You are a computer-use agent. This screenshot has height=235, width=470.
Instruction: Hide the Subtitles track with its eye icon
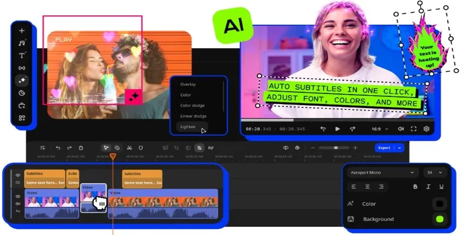click(x=18, y=175)
